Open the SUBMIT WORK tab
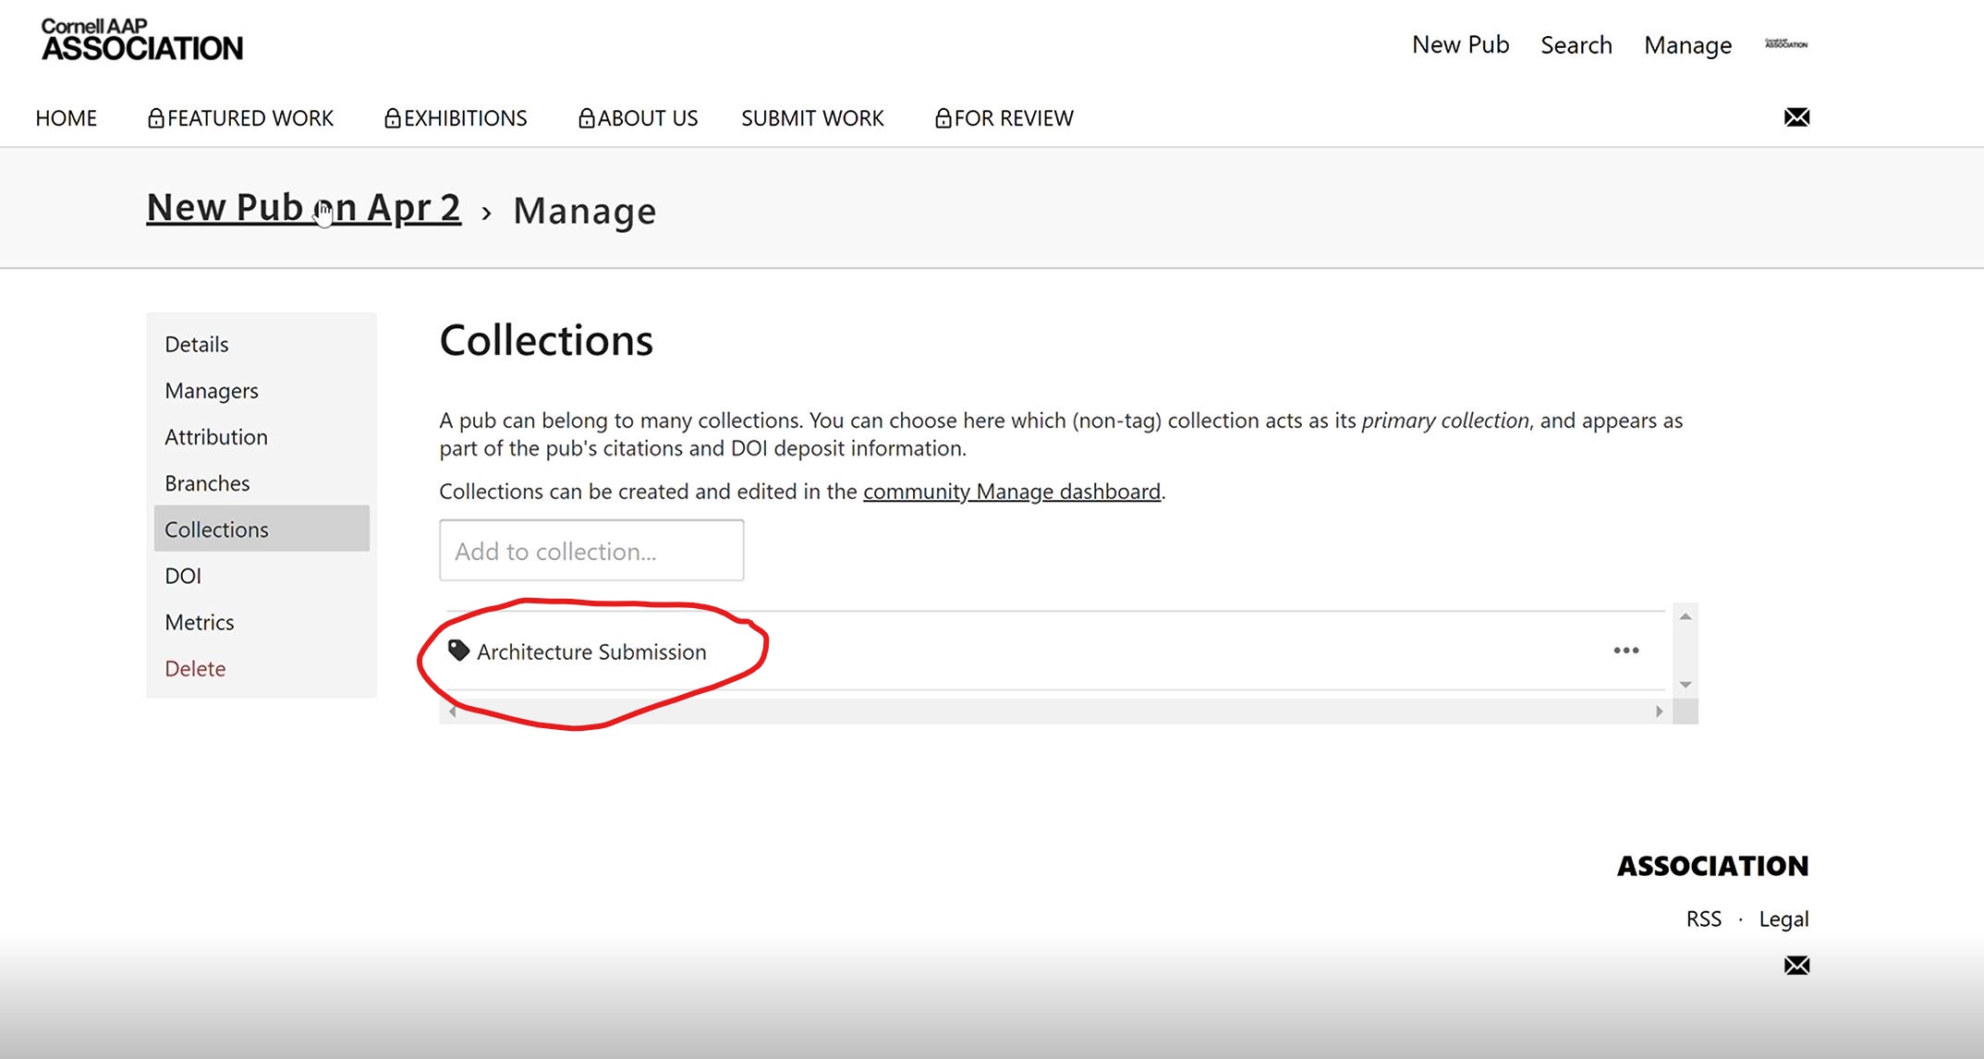This screenshot has height=1059, width=1984. point(812,117)
